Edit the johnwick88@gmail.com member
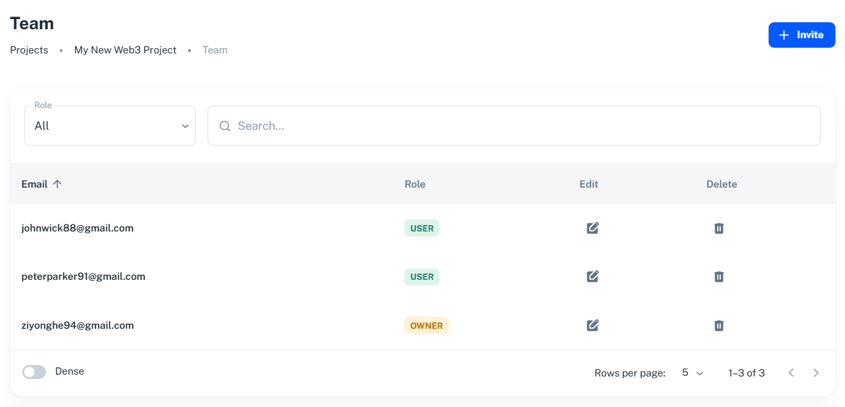Viewport: 845px width, 407px height. [593, 228]
